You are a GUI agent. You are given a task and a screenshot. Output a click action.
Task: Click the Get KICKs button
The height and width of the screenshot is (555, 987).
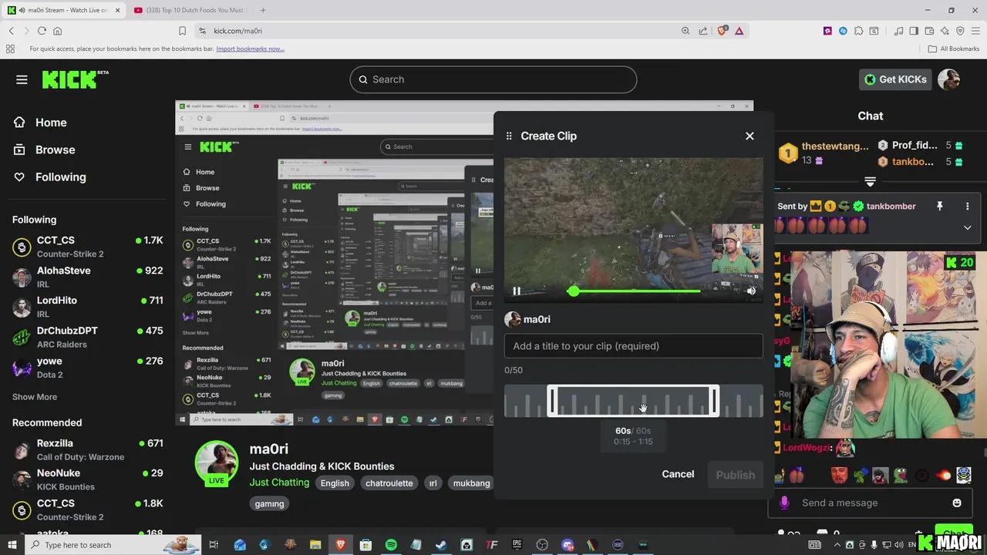point(895,79)
